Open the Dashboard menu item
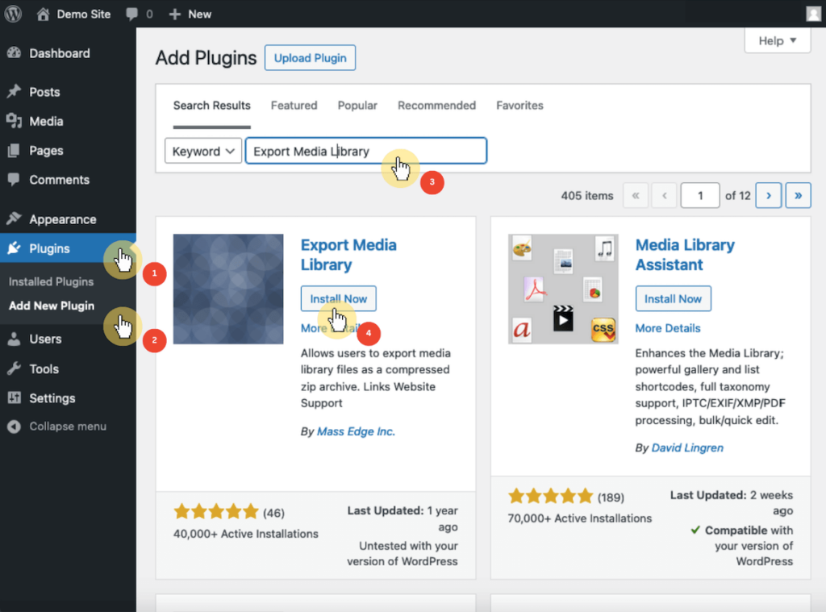Image resolution: width=826 pixels, height=612 pixels. [x=60, y=53]
